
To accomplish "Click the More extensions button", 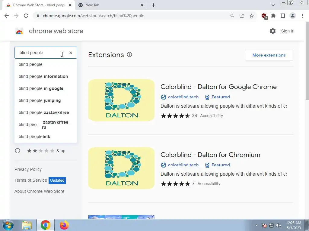I will (x=269, y=55).
